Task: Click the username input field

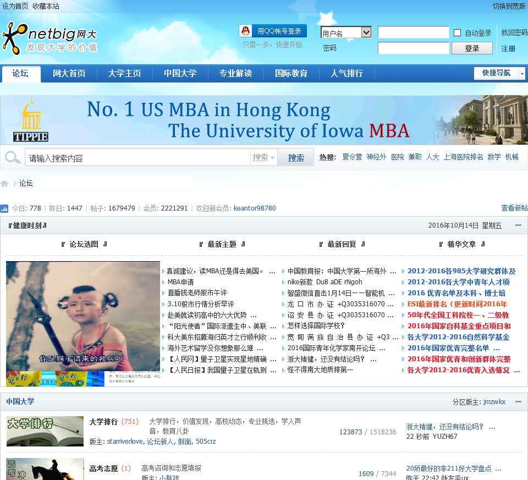Action: click(x=413, y=32)
